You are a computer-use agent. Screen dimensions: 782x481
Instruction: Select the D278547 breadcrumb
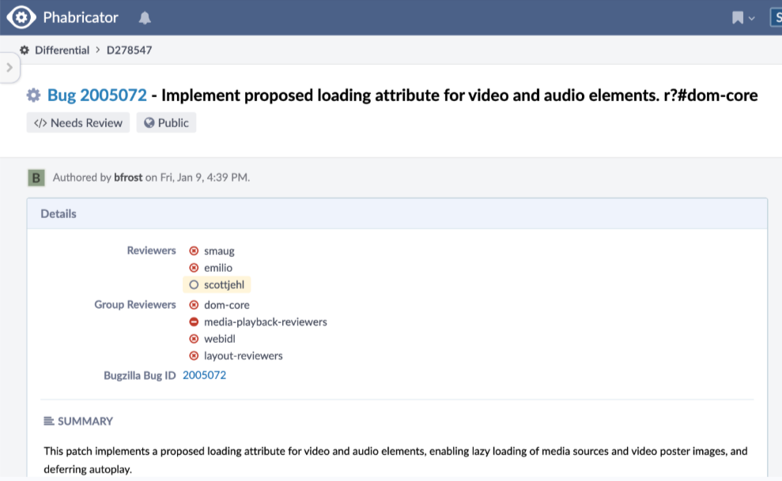(x=129, y=50)
